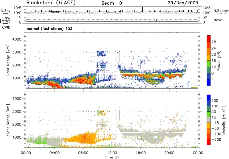Click the gray segment of velocity colorbar

(x=209, y=120)
